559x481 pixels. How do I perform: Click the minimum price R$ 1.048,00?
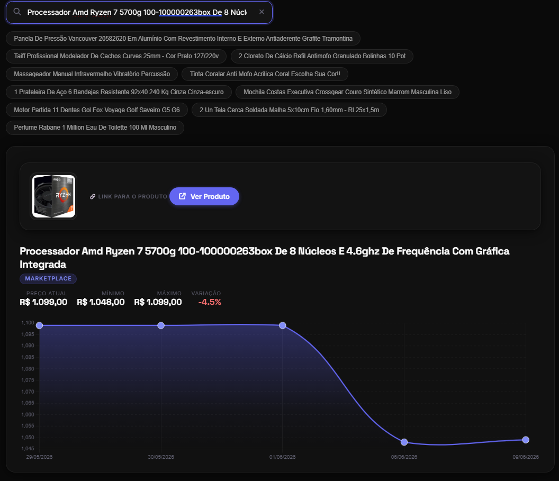click(x=101, y=302)
